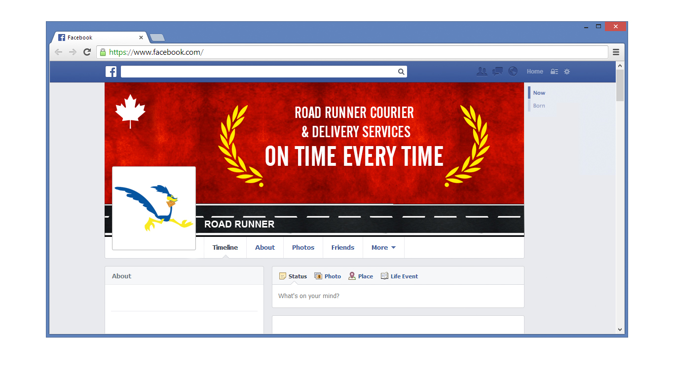The image size is (674, 379).
Task: Open the Photos tab
Action: point(303,248)
